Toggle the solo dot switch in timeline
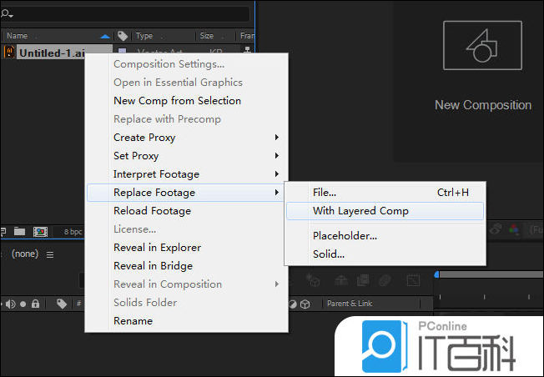 click(x=23, y=304)
